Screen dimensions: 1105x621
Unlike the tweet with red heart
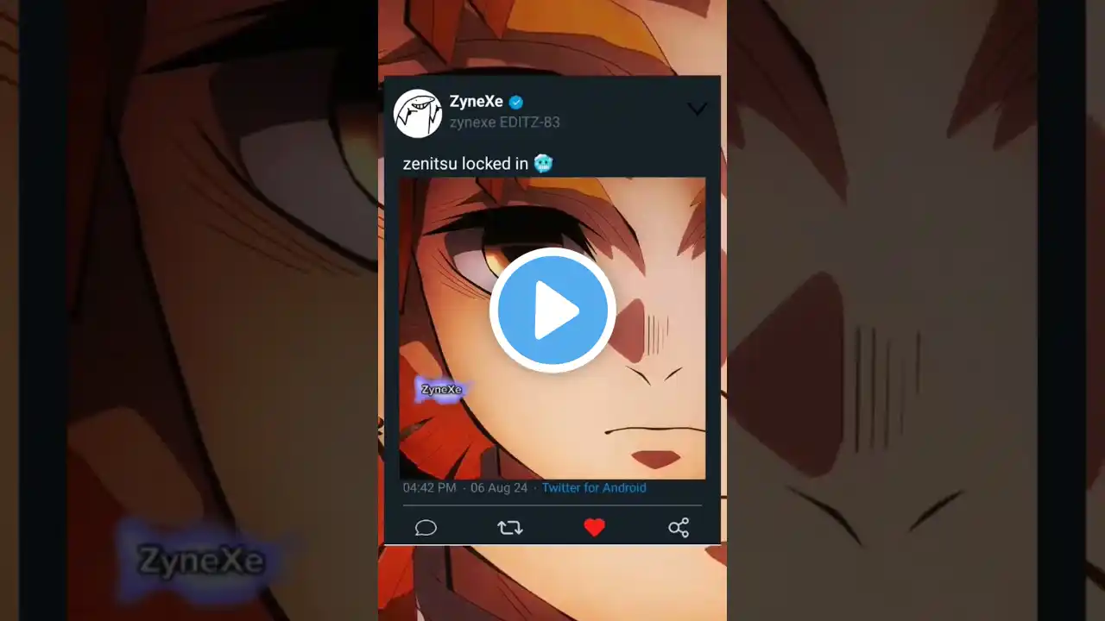(x=594, y=528)
